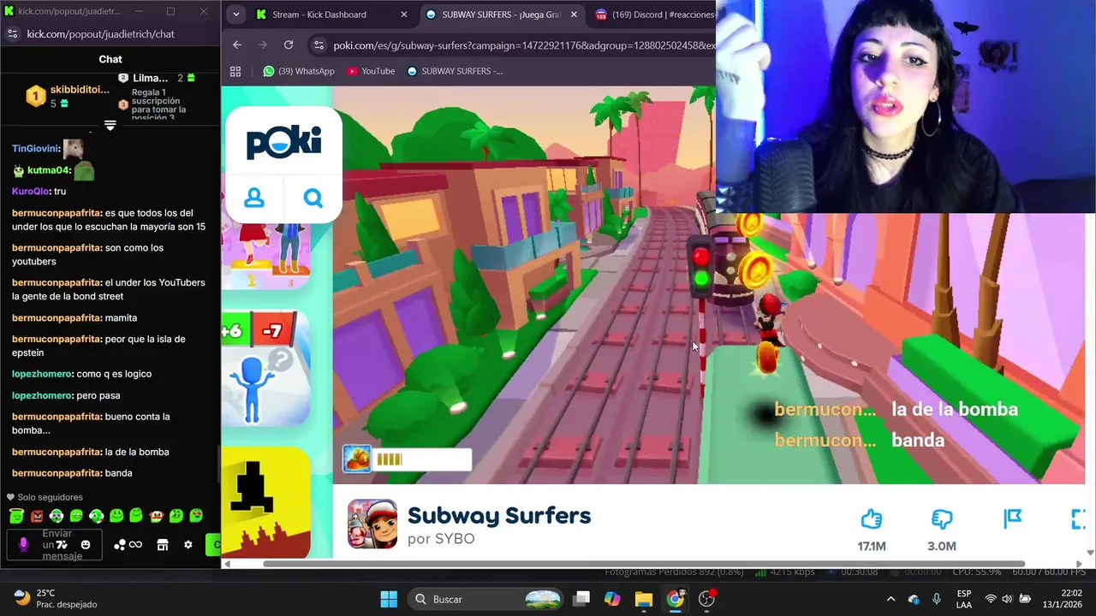Show hidden system tray icons
The image size is (1096, 616).
[890, 599]
